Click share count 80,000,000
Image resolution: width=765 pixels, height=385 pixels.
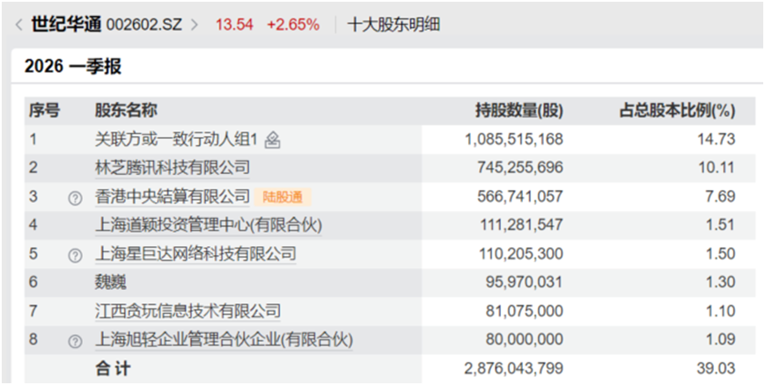525,339
